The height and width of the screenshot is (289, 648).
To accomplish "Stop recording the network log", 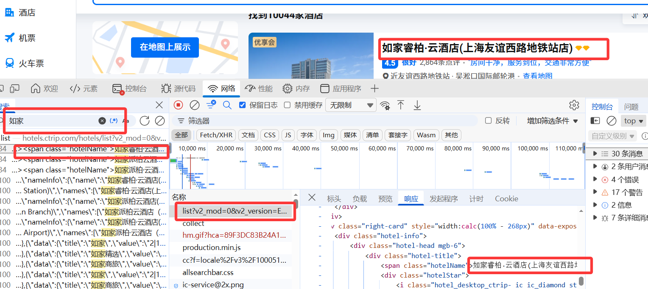I will click(178, 105).
